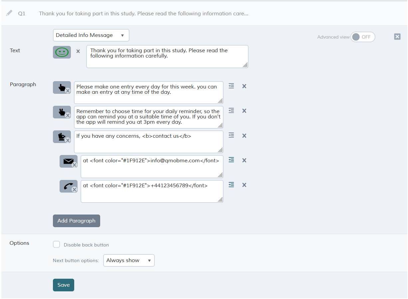Remove the envelope icon via small x badge
Viewport: 408px width, 299px height.
pyautogui.click(x=75, y=165)
